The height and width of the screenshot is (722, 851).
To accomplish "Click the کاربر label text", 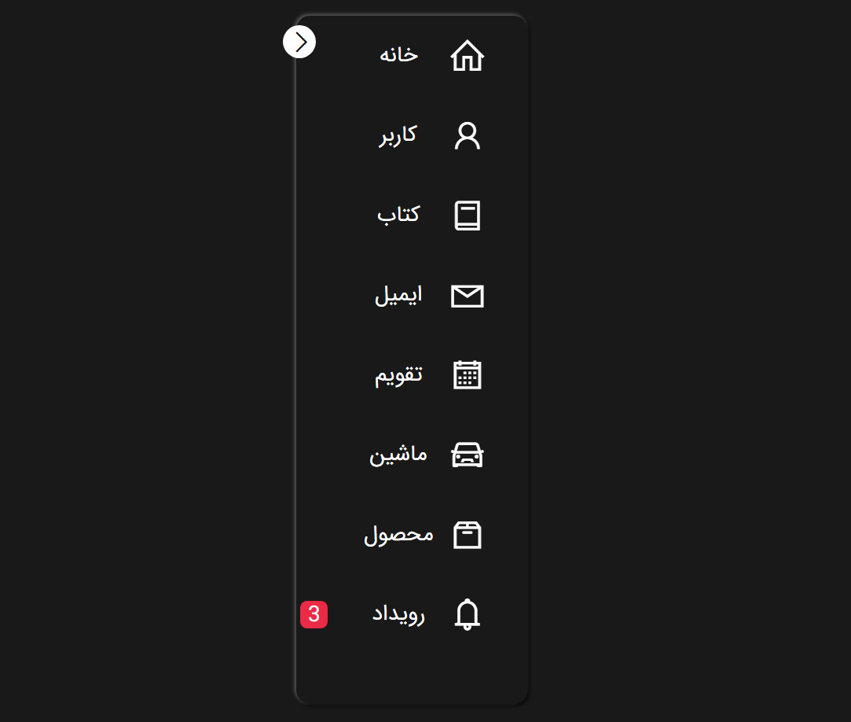I will [x=398, y=135].
